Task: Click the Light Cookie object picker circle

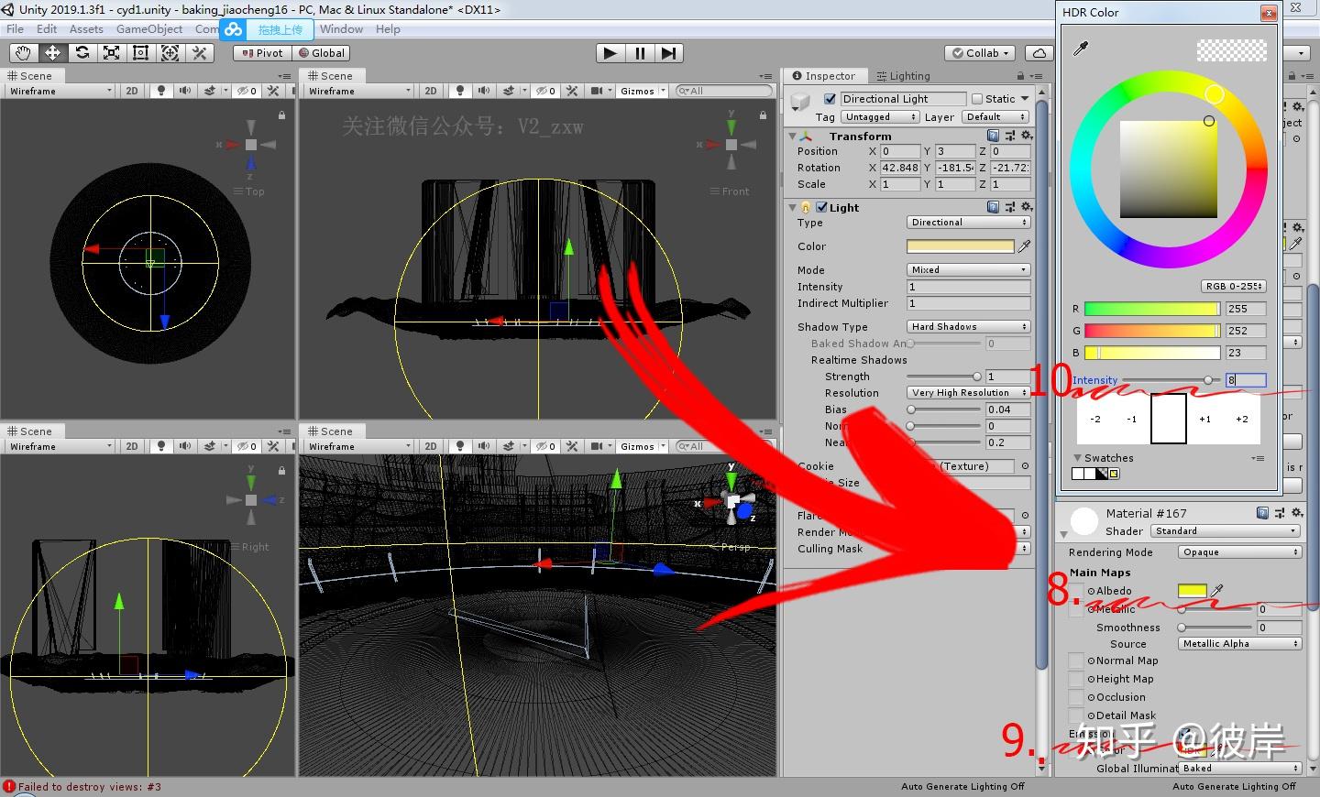Action: (x=1025, y=466)
